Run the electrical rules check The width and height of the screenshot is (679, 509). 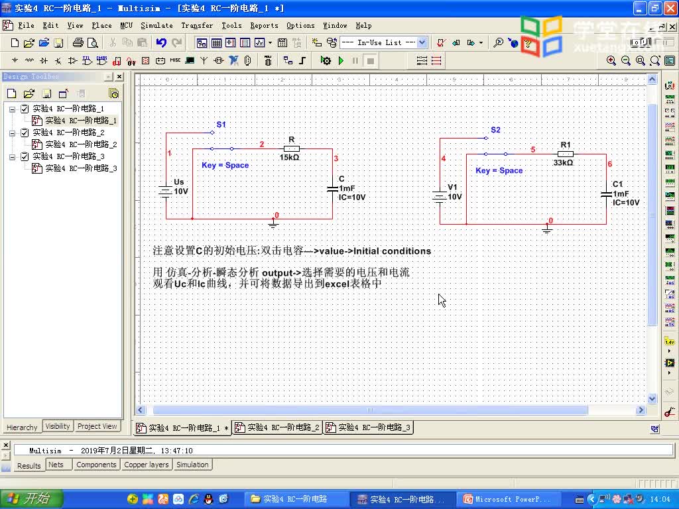(441, 43)
